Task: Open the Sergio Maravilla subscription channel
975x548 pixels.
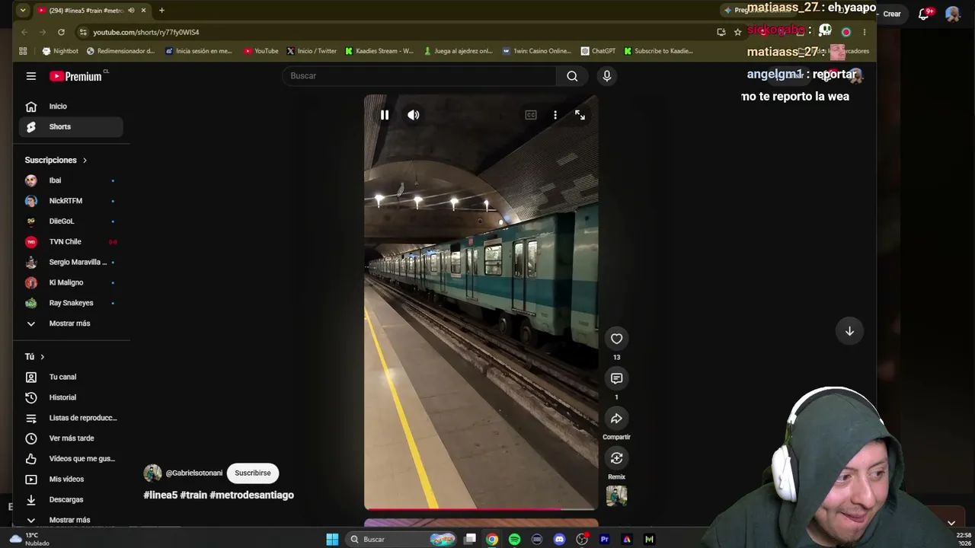Action: [x=71, y=263]
